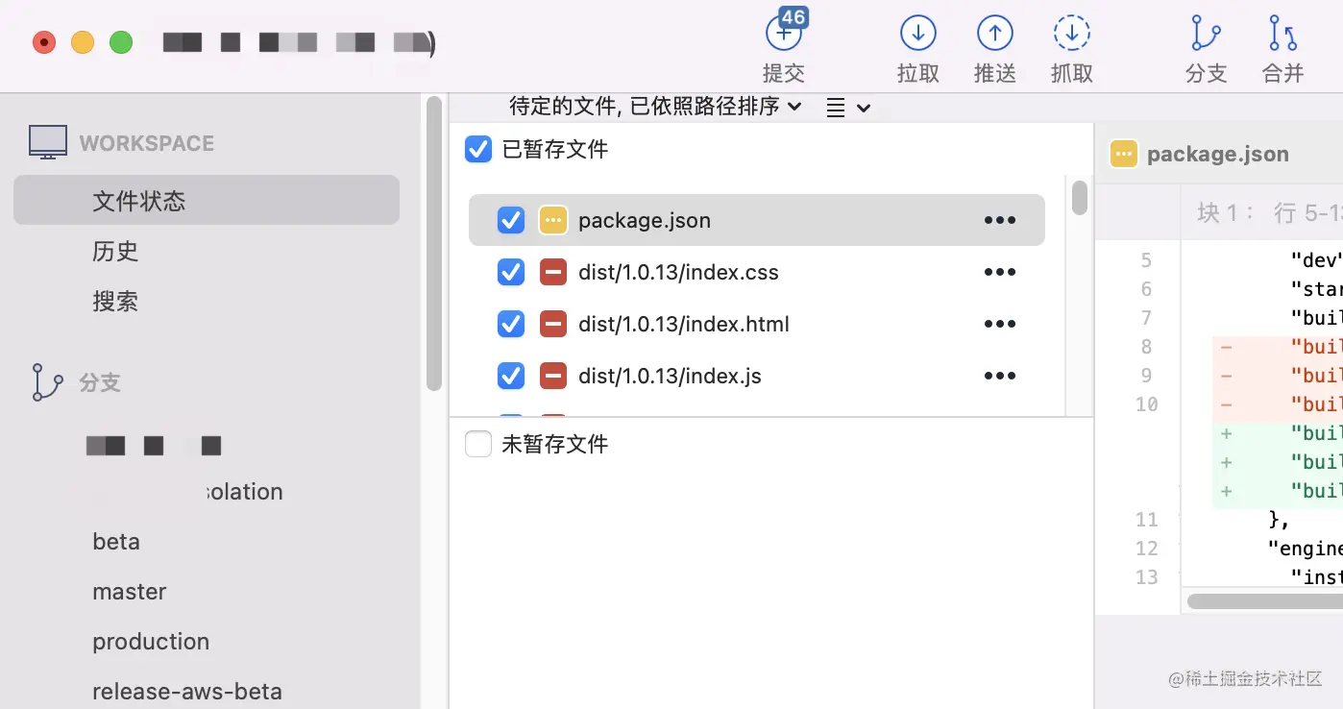Click the staged file list scrollbar
This screenshot has height=709, width=1343.
coord(1080,197)
